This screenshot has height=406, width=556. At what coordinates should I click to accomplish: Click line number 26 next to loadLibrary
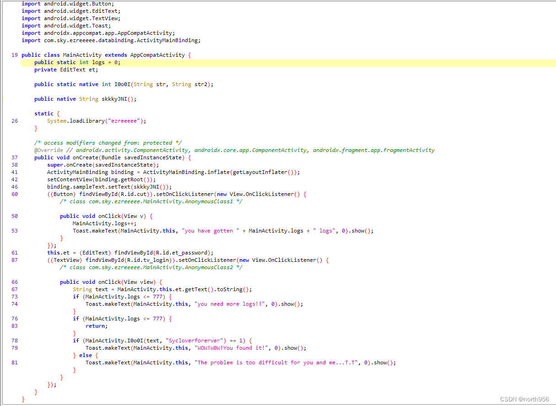click(14, 120)
